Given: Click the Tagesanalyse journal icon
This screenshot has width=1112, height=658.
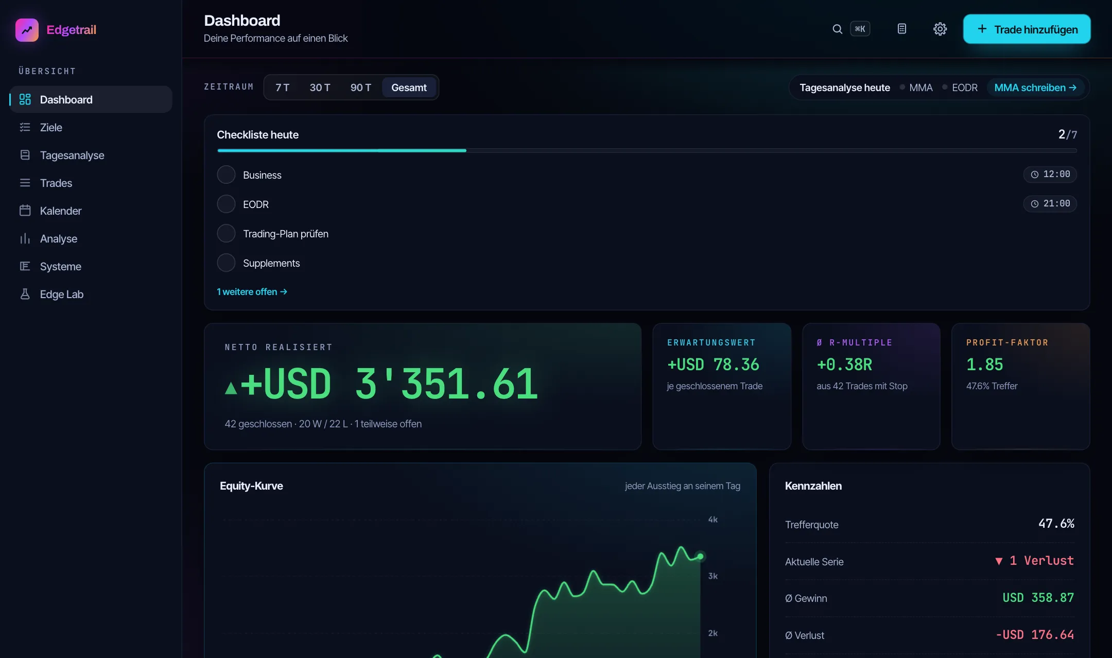Looking at the screenshot, I should pos(25,155).
